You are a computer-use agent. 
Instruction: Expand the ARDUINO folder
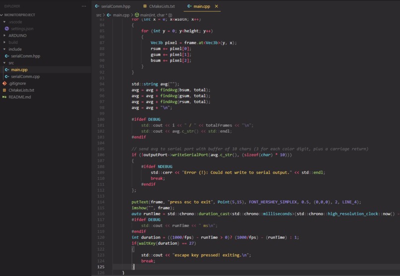tap(4, 36)
